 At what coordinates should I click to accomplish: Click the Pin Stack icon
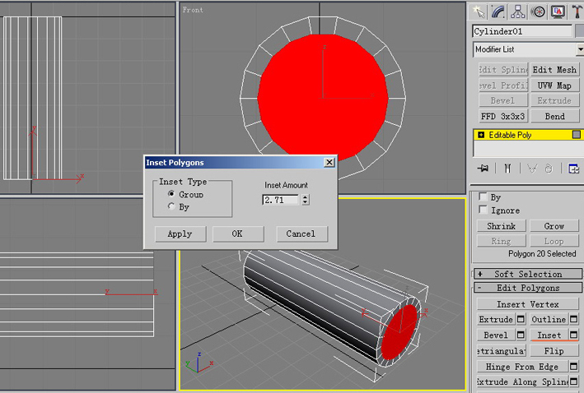tap(484, 169)
